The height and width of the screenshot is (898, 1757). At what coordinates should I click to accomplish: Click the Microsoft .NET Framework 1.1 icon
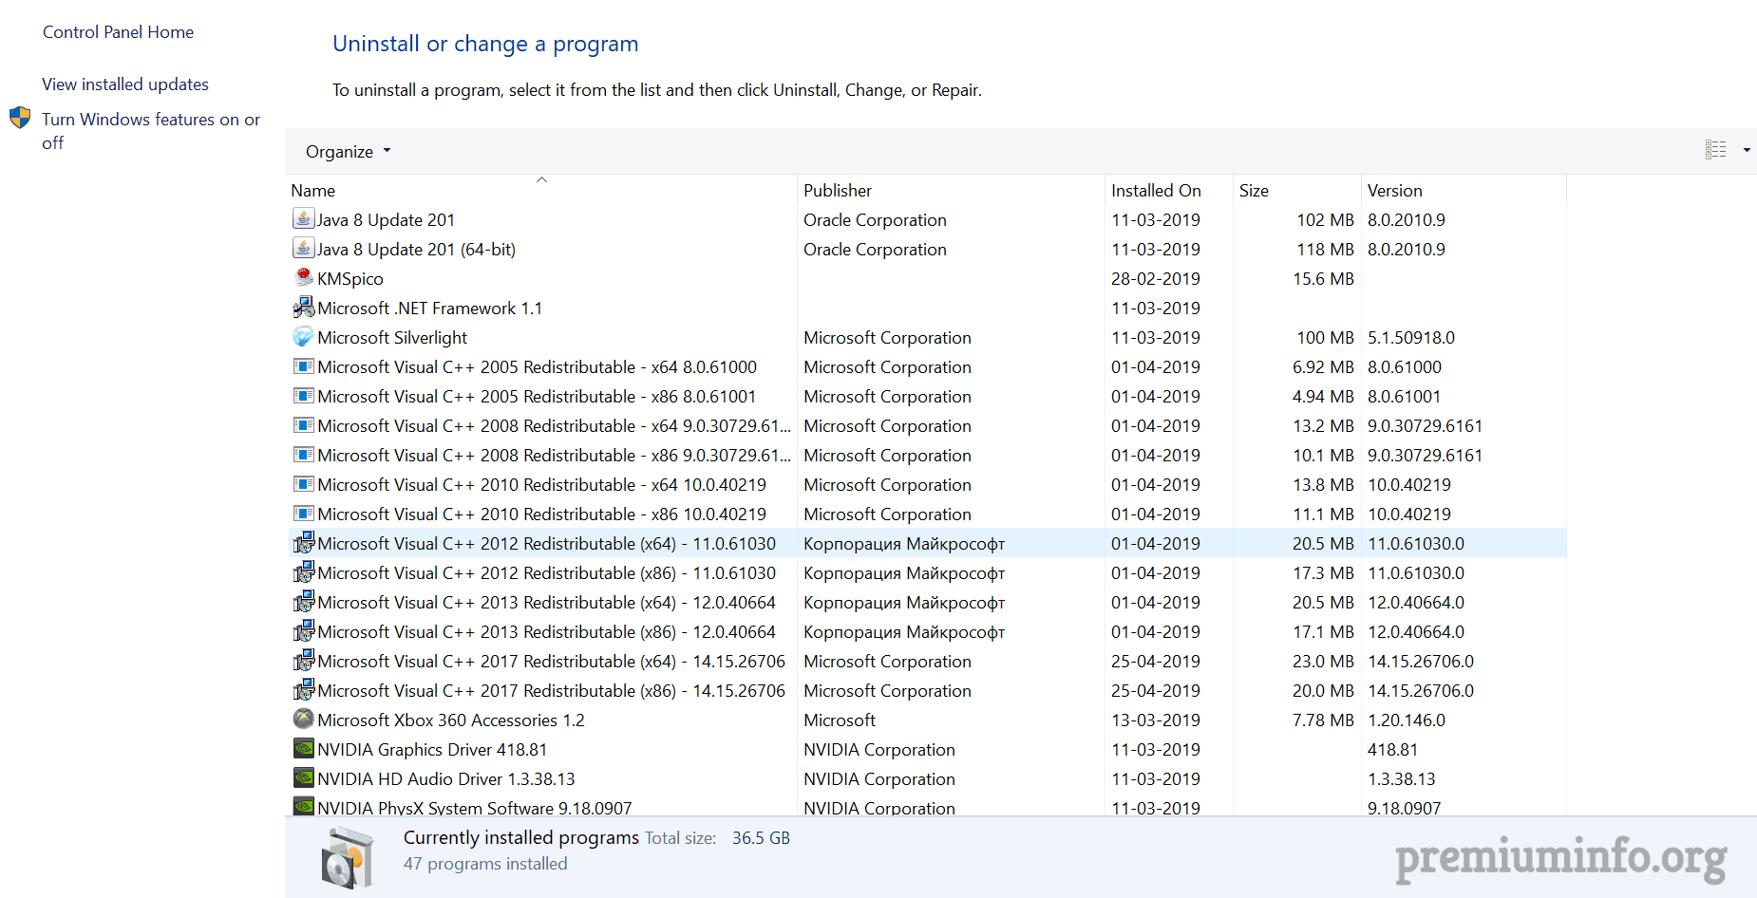[x=303, y=307]
